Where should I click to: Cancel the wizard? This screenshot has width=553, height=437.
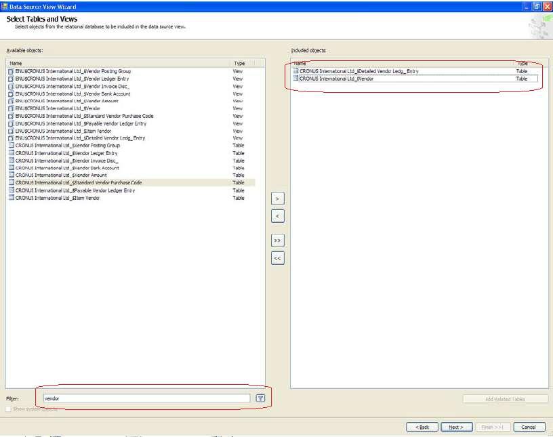point(529,427)
